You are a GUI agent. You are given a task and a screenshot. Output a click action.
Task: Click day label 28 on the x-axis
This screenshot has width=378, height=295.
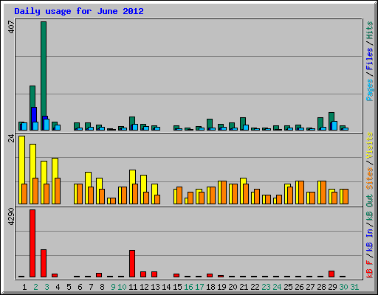pos(321,287)
